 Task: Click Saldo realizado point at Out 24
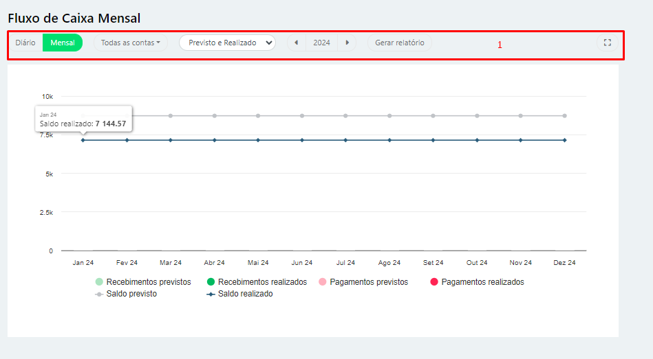[477, 140]
